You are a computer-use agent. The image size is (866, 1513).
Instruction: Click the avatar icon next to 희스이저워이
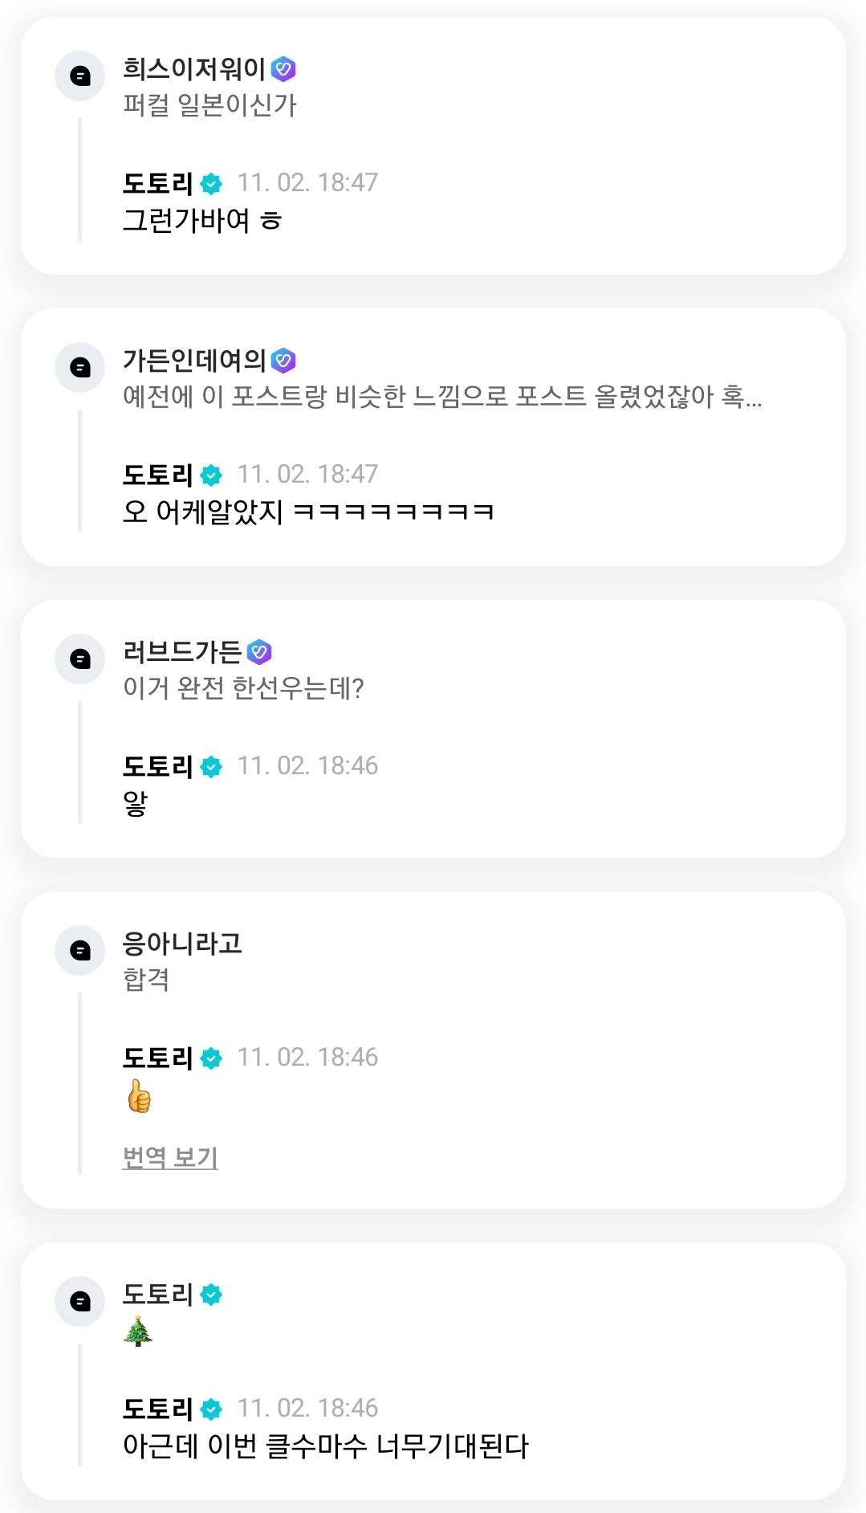coord(79,76)
